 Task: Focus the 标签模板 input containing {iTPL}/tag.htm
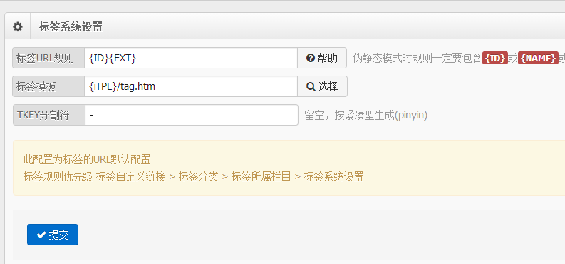tap(191, 86)
